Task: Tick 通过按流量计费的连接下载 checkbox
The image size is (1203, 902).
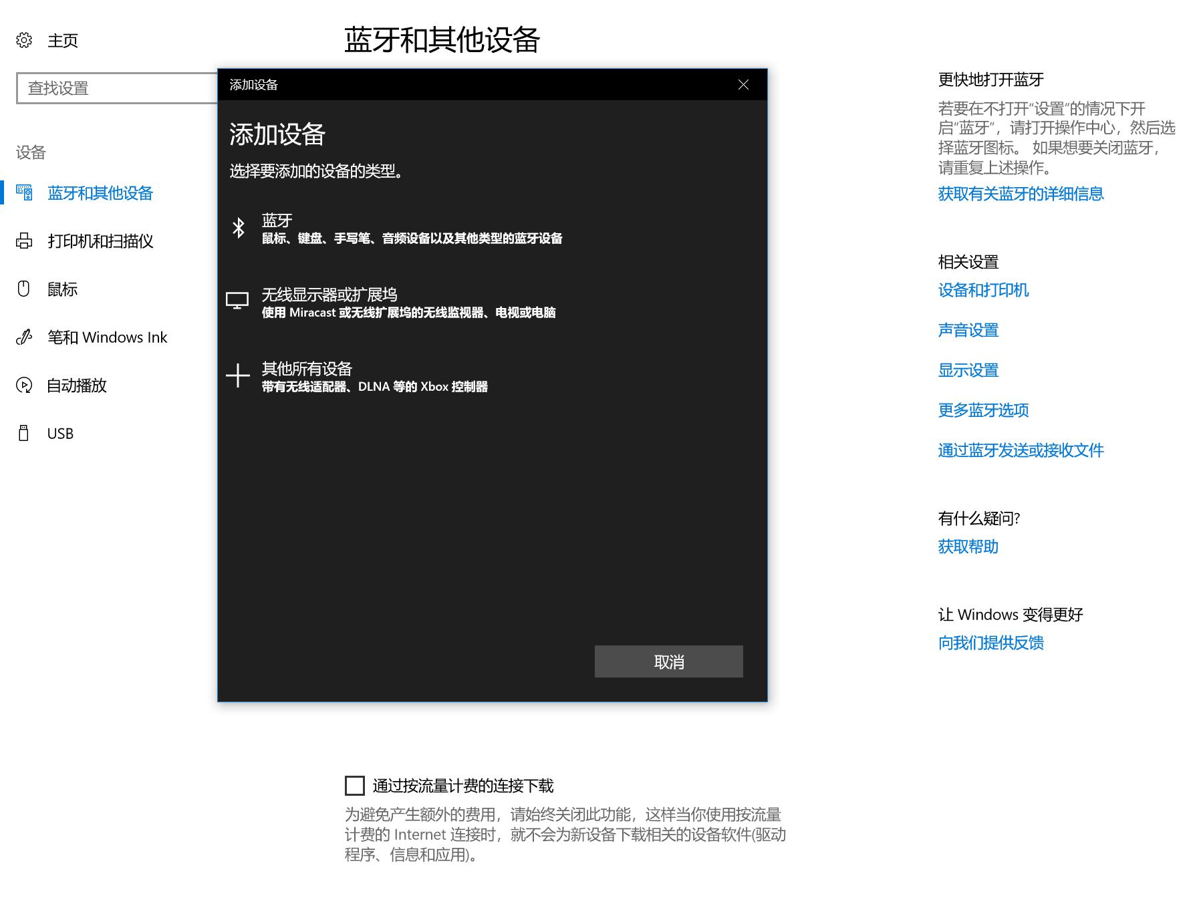Action: pos(355,786)
